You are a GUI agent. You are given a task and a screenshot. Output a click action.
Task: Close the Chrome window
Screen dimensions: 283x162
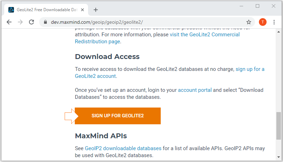pyautogui.click(x=274, y=6)
